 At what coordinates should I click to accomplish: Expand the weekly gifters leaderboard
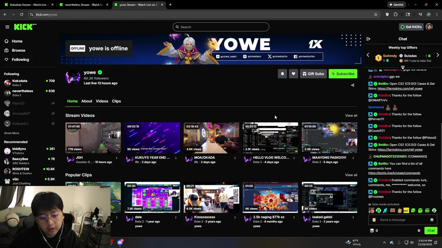(403, 67)
